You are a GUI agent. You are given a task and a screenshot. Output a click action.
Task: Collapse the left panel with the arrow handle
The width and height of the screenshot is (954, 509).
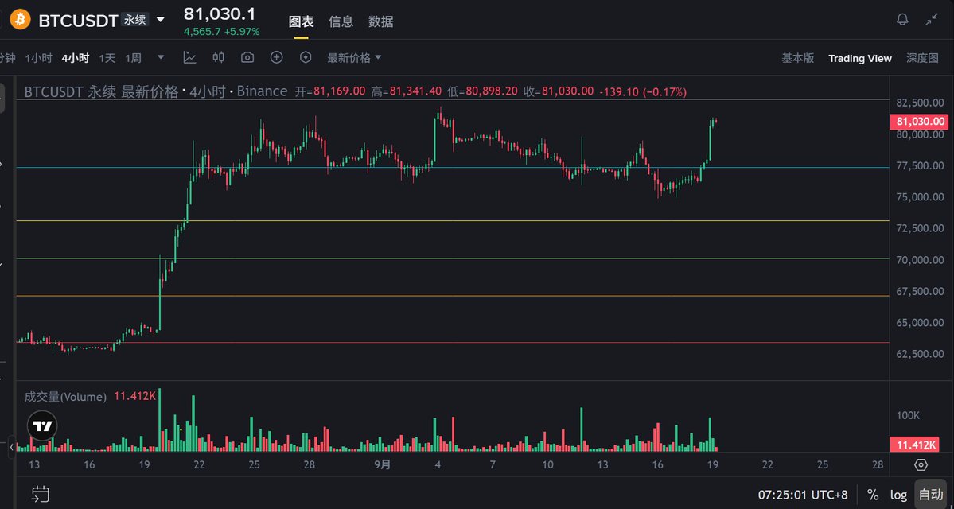[11, 447]
